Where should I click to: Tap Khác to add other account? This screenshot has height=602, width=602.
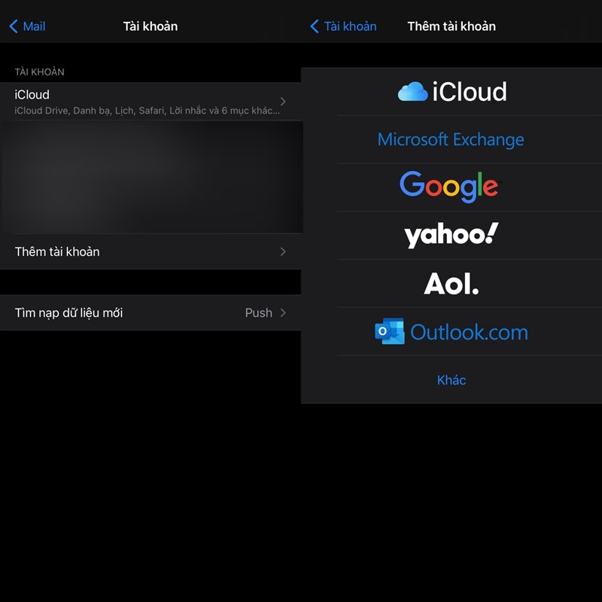[x=451, y=380]
